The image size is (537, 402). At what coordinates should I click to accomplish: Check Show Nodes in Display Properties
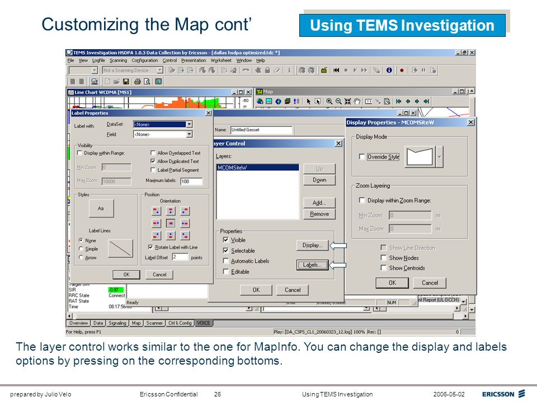coord(384,258)
